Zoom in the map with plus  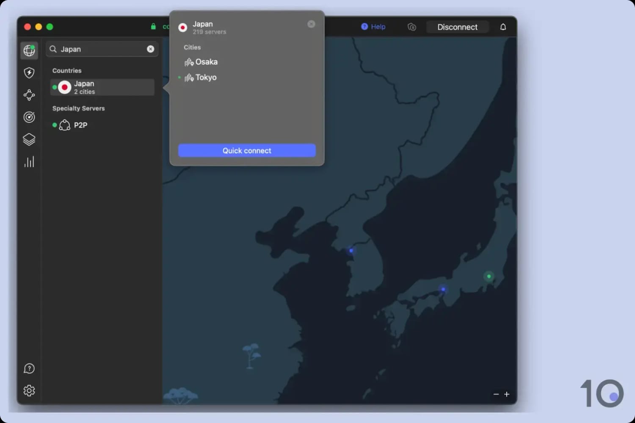pyautogui.click(x=507, y=394)
